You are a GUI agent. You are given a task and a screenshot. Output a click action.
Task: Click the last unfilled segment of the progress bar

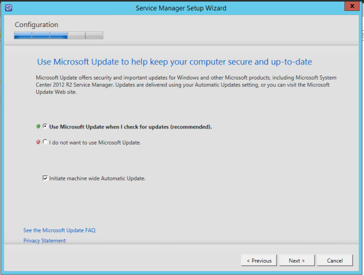(x=94, y=36)
